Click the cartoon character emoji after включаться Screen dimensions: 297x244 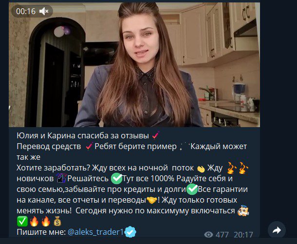pyautogui.click(x=243, y=210)
